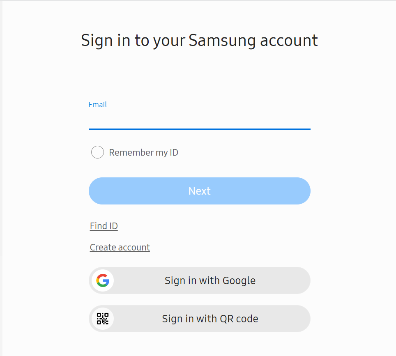Click the word Samsung in the page title
The image size is (396, 356).
[x=222, y=40]
